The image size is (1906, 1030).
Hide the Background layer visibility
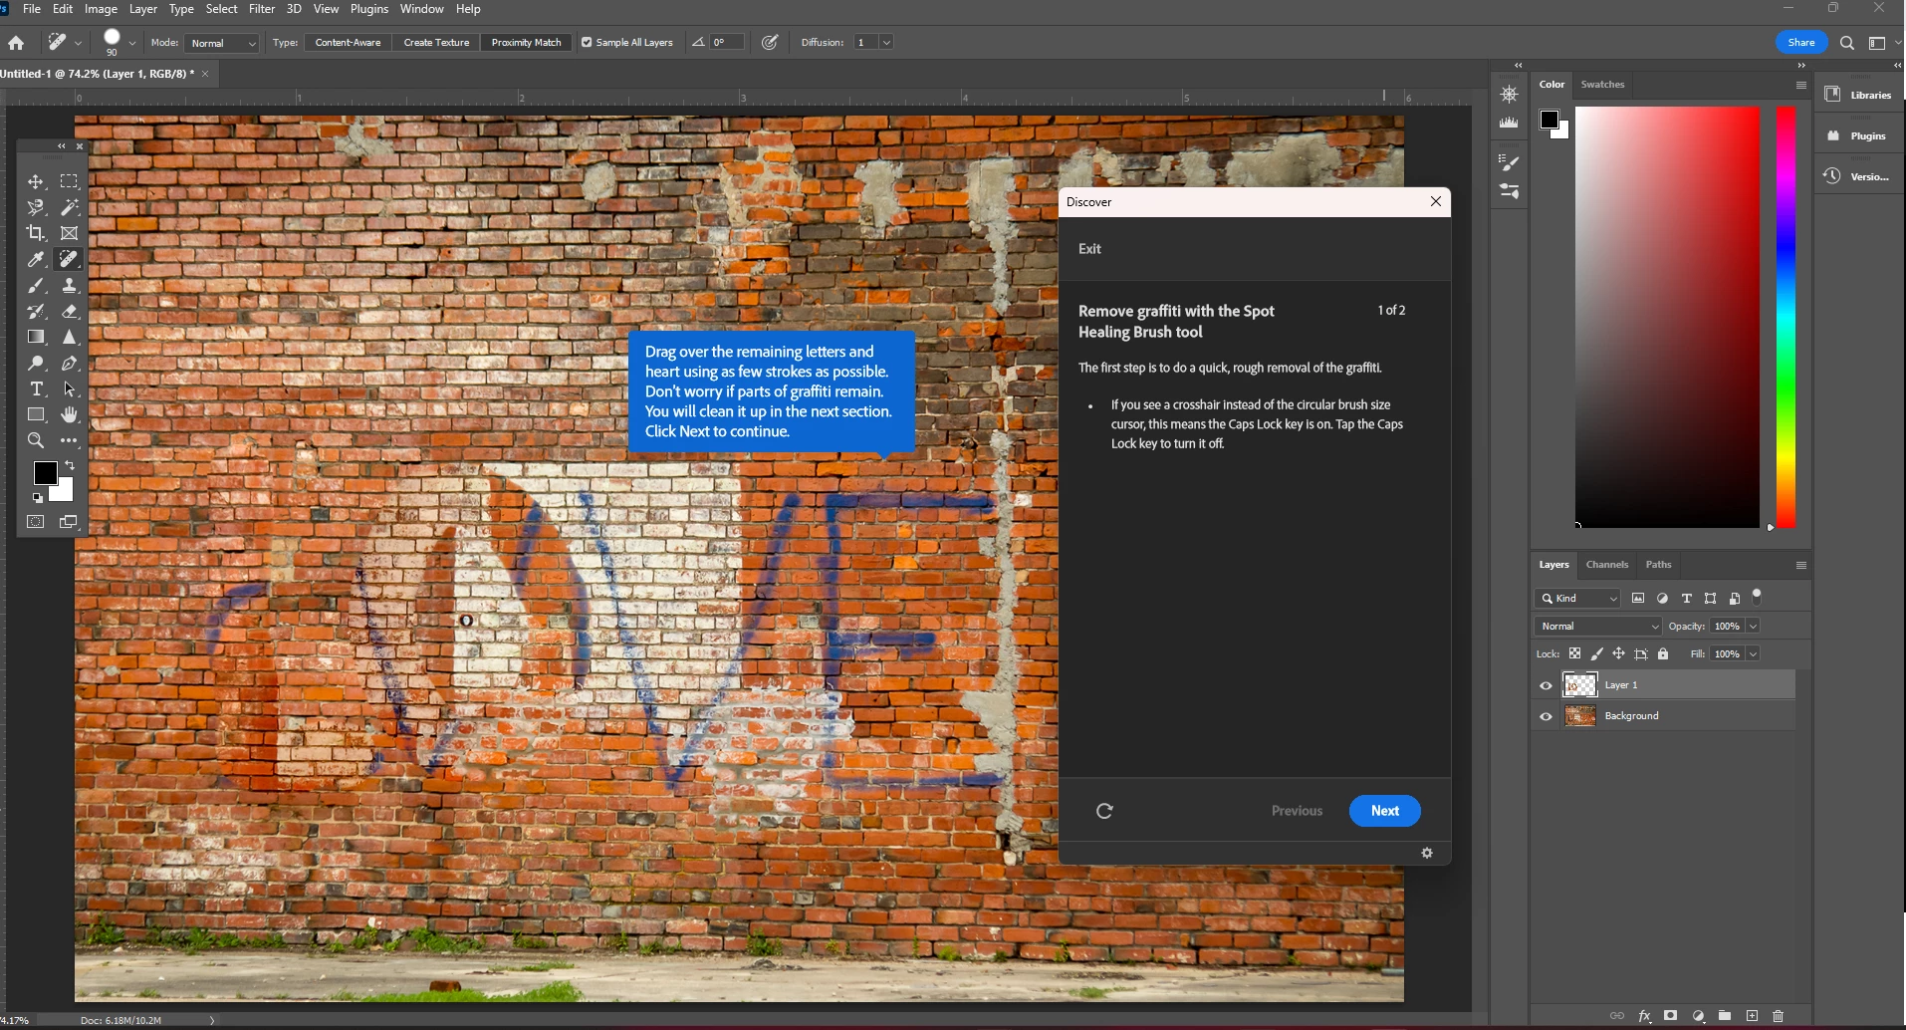click(1546, 716)
